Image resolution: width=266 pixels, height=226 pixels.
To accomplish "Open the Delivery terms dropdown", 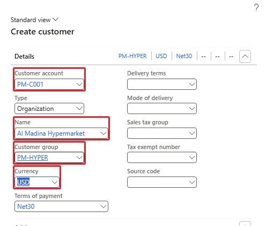I will pyautogui.click(x=162, y=84).
